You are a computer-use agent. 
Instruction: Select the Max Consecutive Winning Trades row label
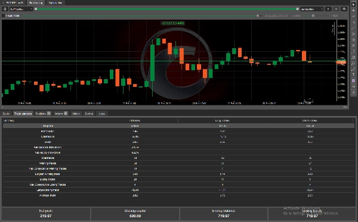click(x=48, y=168)
